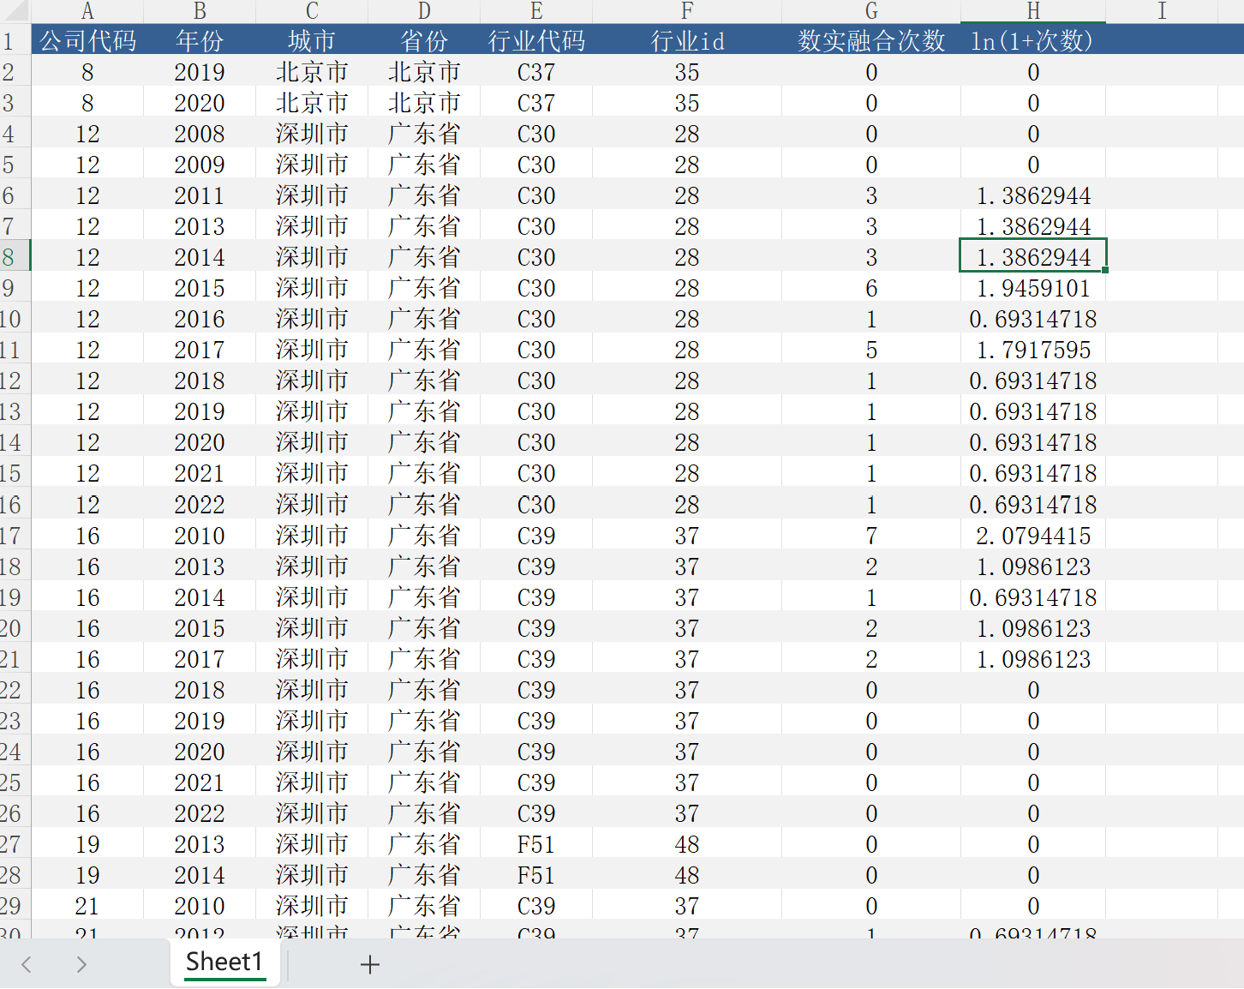Select column C header
The image size is (1244, 989).
pyautogui.click(x=312, y=11)
